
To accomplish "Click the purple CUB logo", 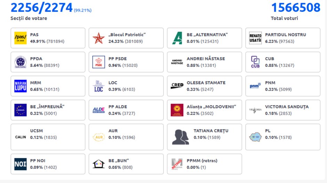I will 255,62.
